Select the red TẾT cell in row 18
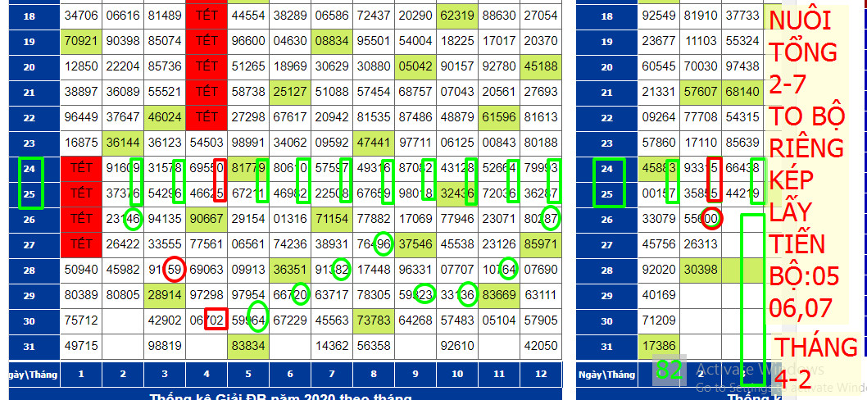 207,16
